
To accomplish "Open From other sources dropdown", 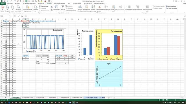I will tap(18, 8).
